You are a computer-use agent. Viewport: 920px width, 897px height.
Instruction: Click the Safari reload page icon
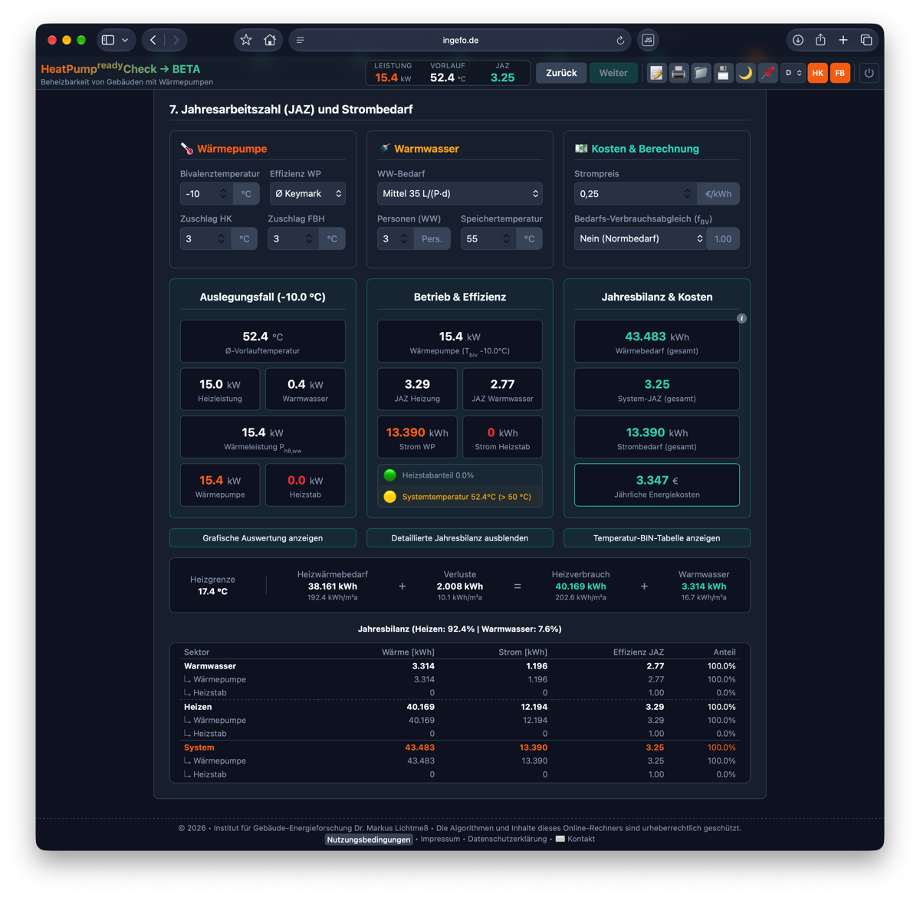(620, 40)
